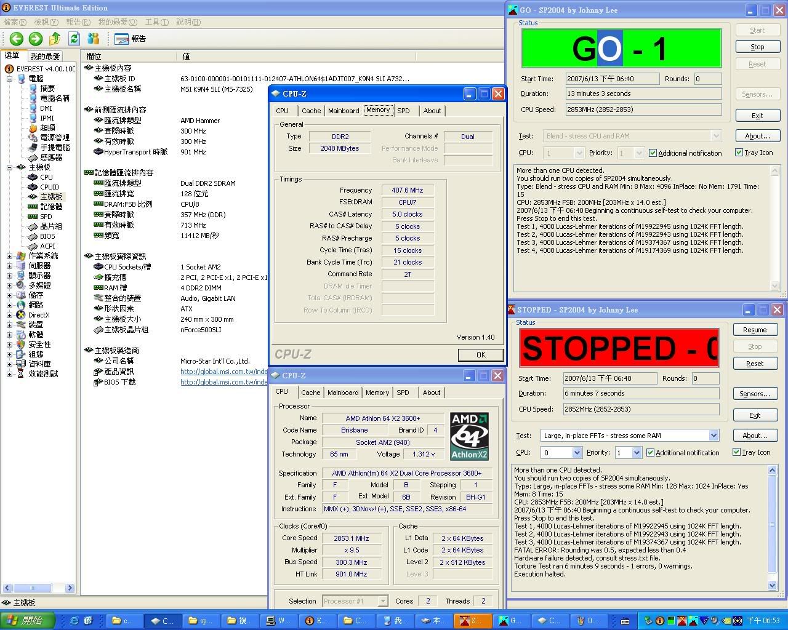Expand the 作業系統 operating system node
The height and width of the screenshot is (630, 788).
[x=9, y=256]
